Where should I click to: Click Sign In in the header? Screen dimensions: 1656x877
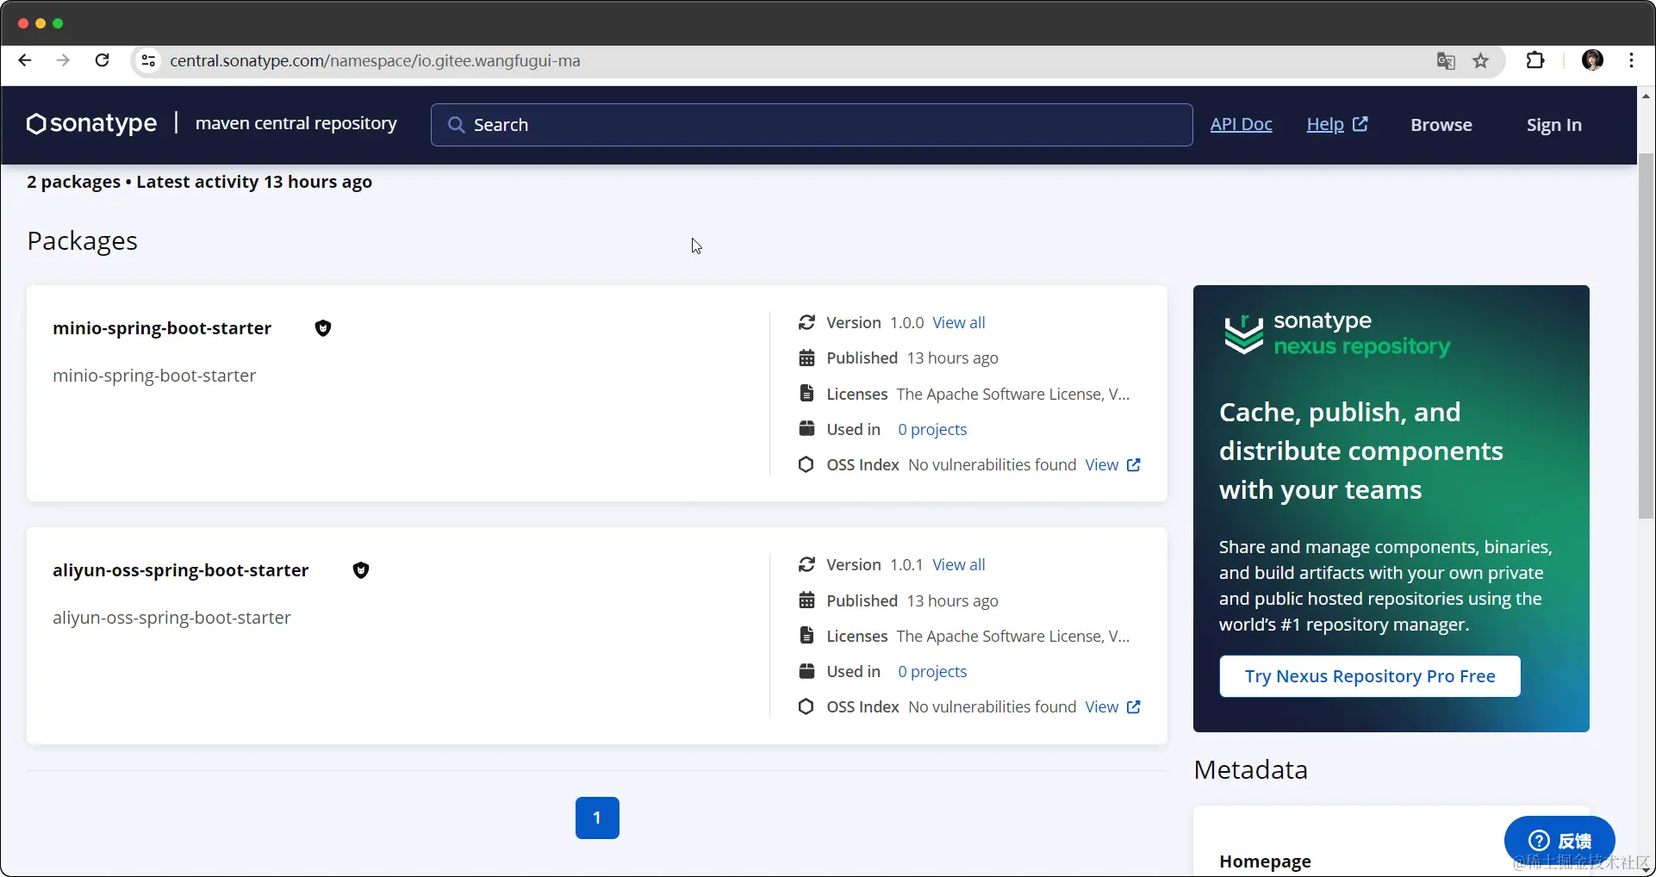1554,125
